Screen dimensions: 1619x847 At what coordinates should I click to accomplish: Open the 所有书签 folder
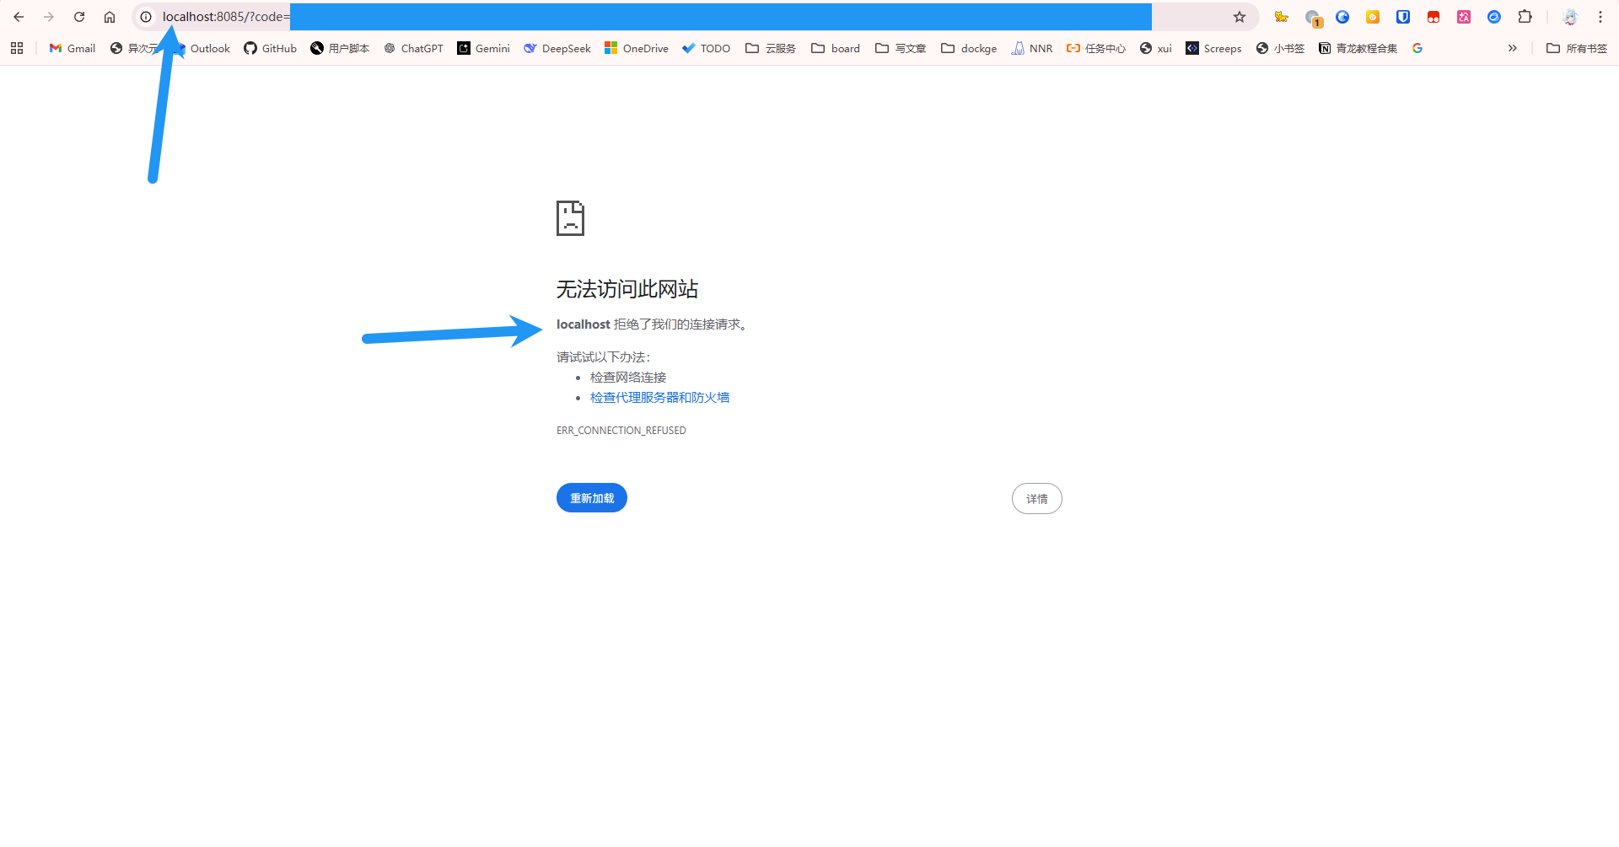tap(1577, 48)
